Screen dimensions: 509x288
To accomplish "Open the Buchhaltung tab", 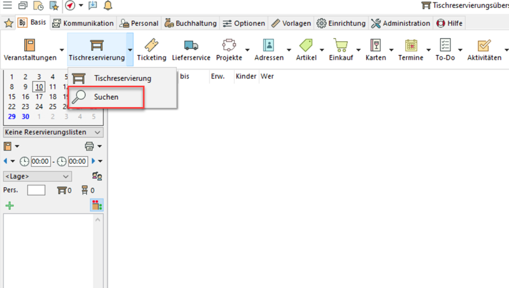I will point(191,23).
